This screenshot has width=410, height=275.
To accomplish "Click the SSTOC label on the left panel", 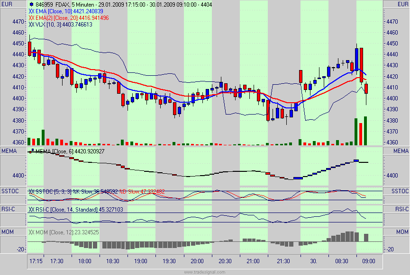I will point(10,191).
